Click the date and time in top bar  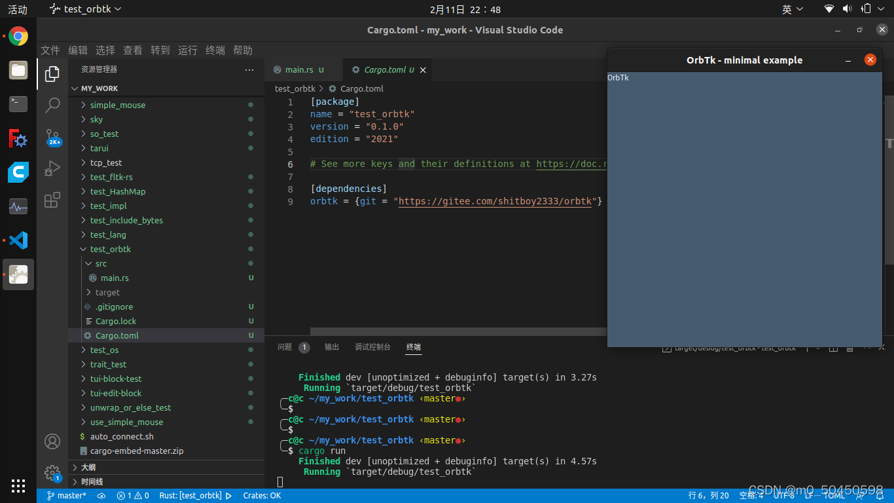(465, 10)
